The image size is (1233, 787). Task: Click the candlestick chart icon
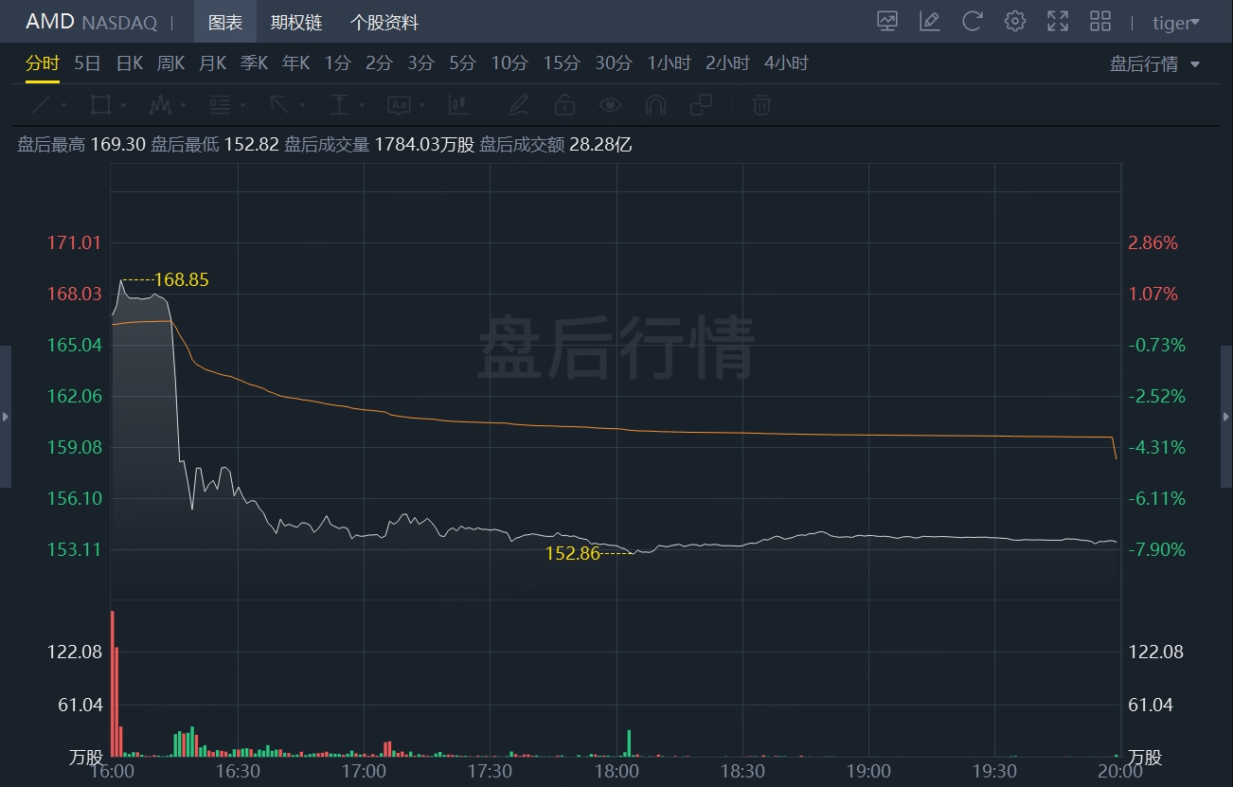click(x=459, y=104)
